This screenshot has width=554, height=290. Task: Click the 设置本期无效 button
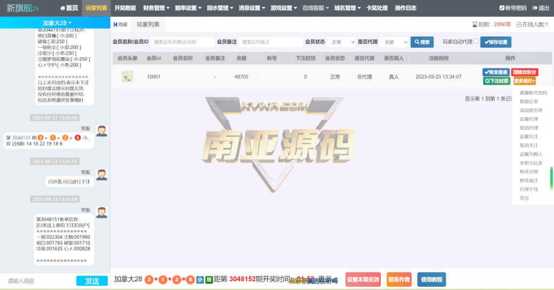click(x=363, y=279)
